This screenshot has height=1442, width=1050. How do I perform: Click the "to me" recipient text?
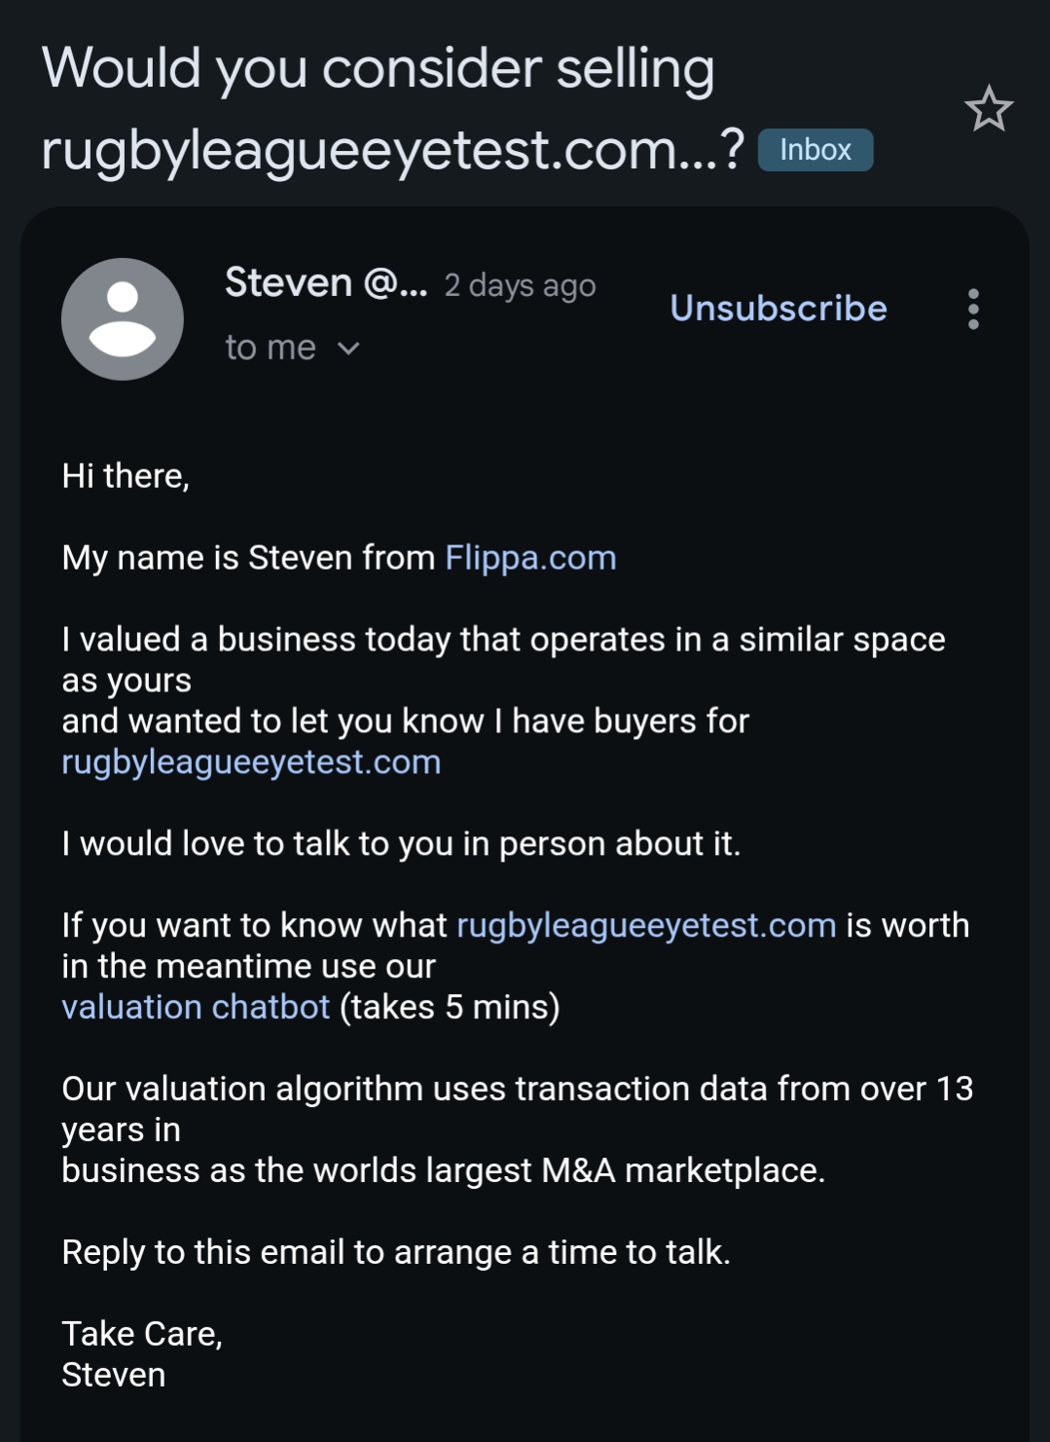(271, 349)
